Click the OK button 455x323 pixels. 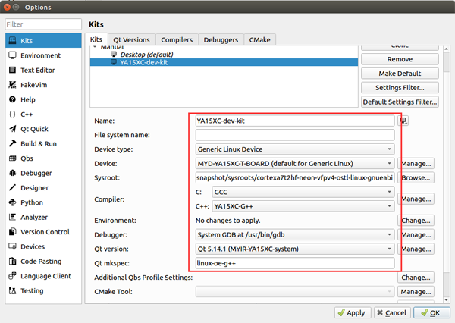[431, 312]
